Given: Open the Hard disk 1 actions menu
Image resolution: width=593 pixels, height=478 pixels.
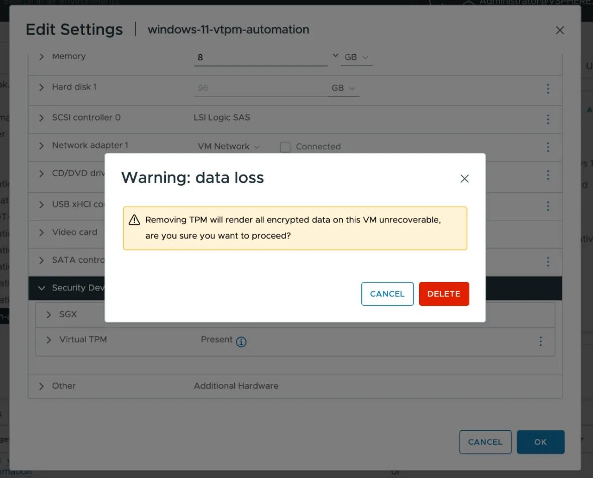Looking at the screenshot, I should pyautogui.click(x=548, y=88).
